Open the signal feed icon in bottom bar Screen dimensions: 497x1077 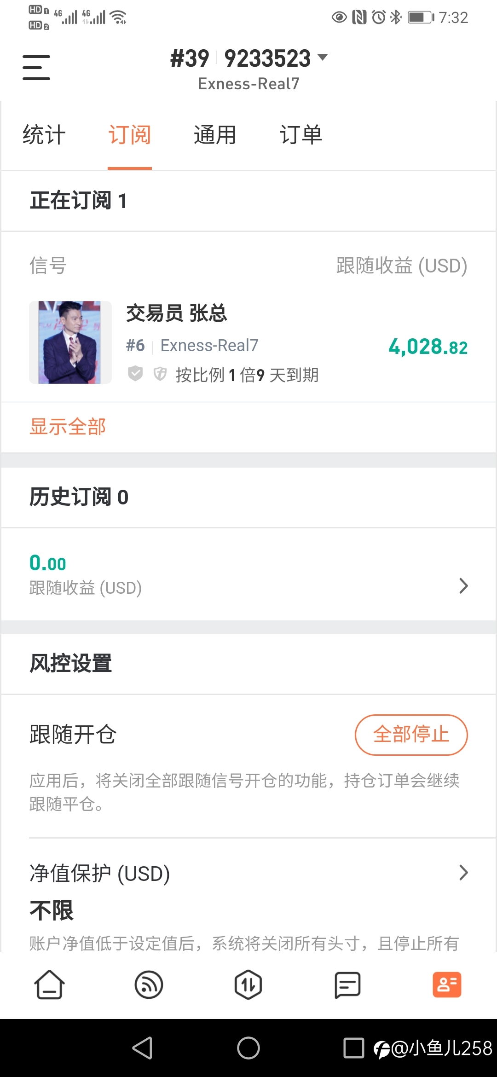coord(149,985)
